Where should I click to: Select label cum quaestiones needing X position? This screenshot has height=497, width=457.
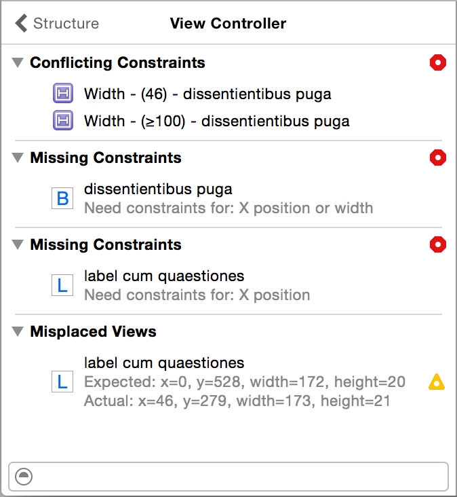coord(197,285)
